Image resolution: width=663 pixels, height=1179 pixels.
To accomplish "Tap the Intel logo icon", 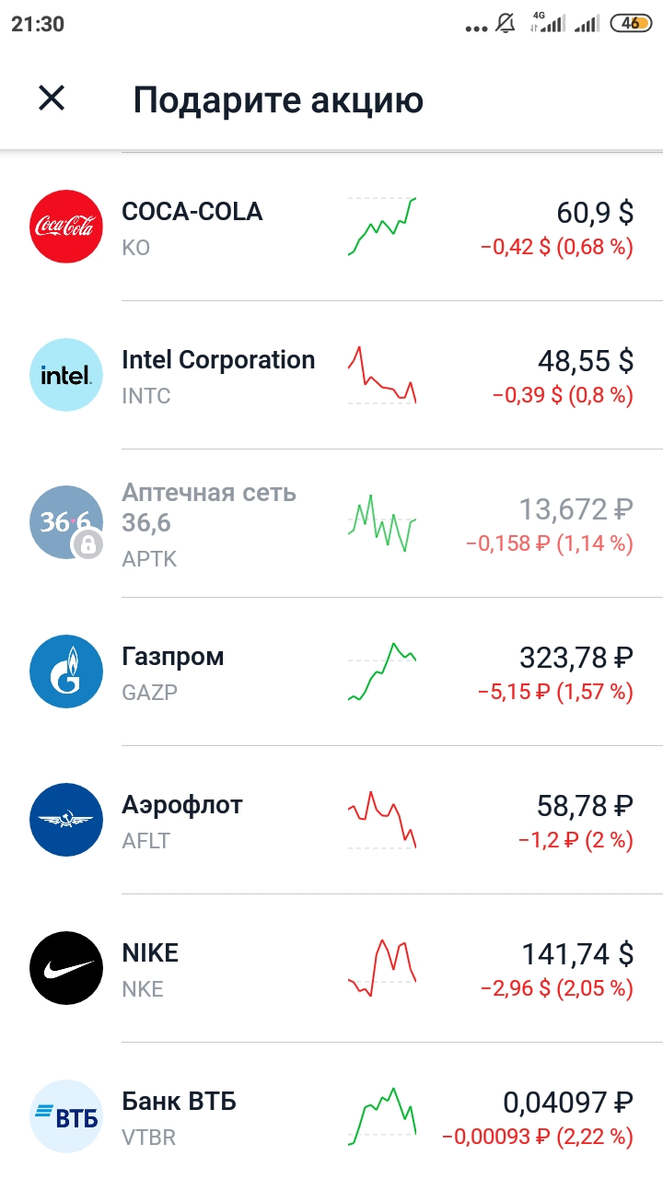I will pos(65,375).
